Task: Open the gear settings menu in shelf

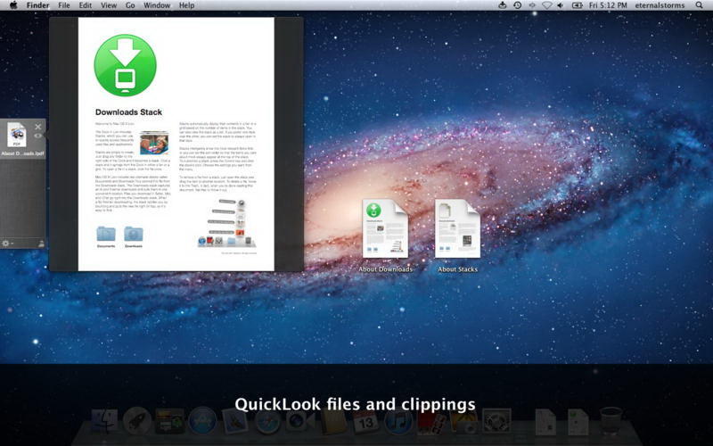Action: coord(7,243)
